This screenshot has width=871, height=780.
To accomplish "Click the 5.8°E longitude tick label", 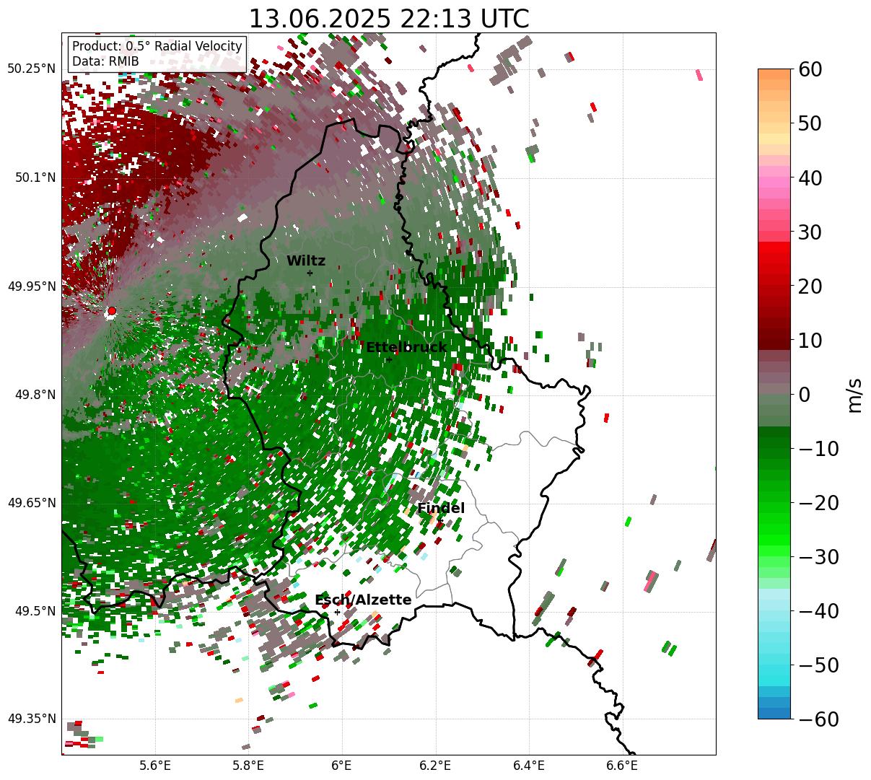I will pos(248,766).
